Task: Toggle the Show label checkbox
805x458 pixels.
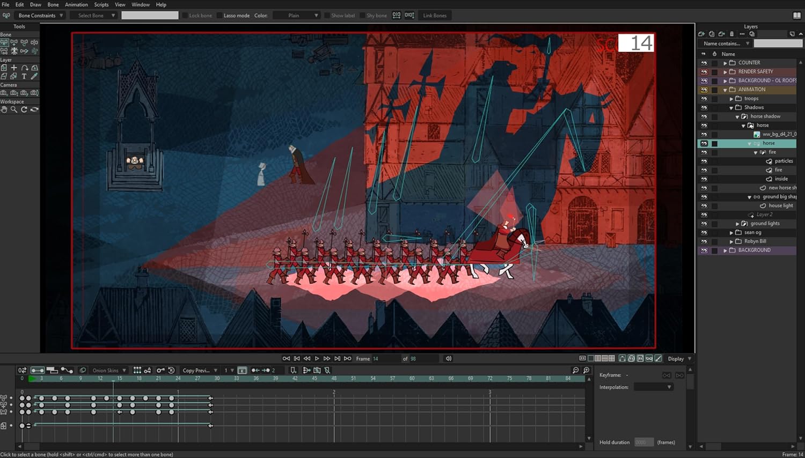Action: click(x=328, y=15)
